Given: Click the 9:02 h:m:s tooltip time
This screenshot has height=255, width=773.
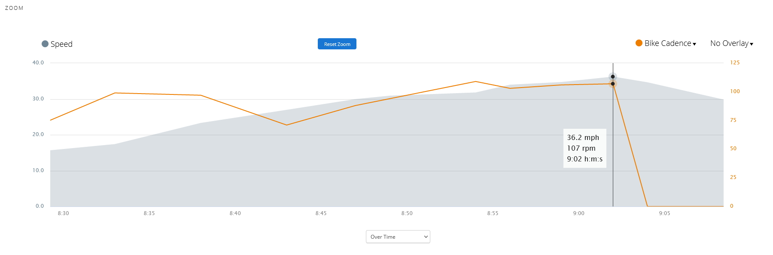Looking at the screenshot, I should pos(584,159).
